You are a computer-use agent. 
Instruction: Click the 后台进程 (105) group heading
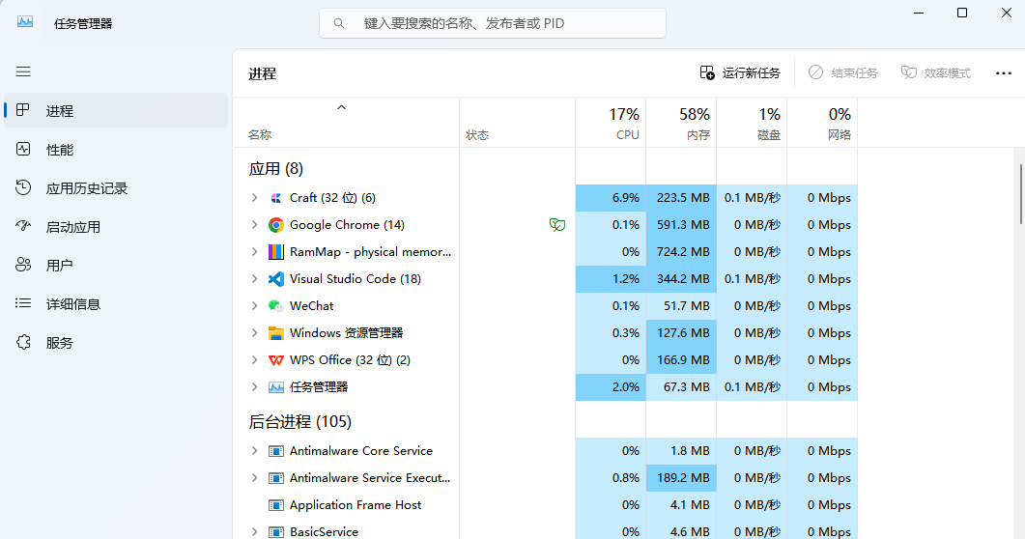300,422
